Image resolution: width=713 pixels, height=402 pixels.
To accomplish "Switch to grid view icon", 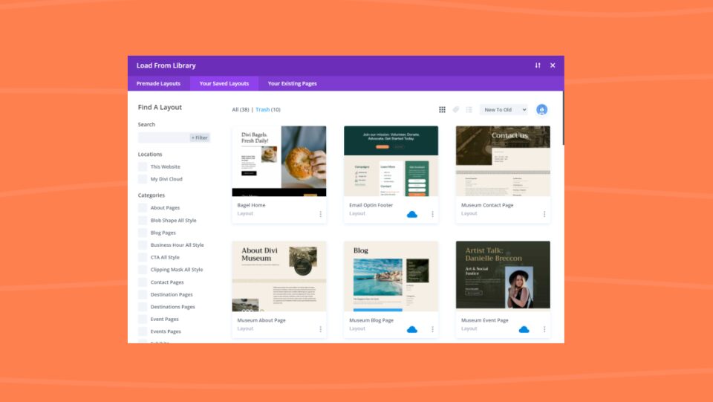I will point(442,109).
